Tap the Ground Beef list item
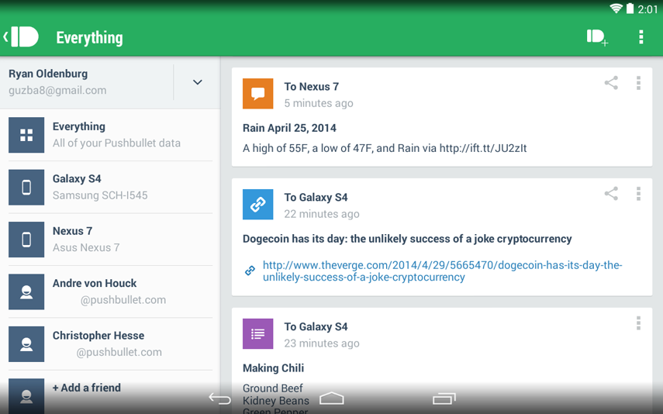This screenshot has width=663, height=414. [x=273, y=388]
